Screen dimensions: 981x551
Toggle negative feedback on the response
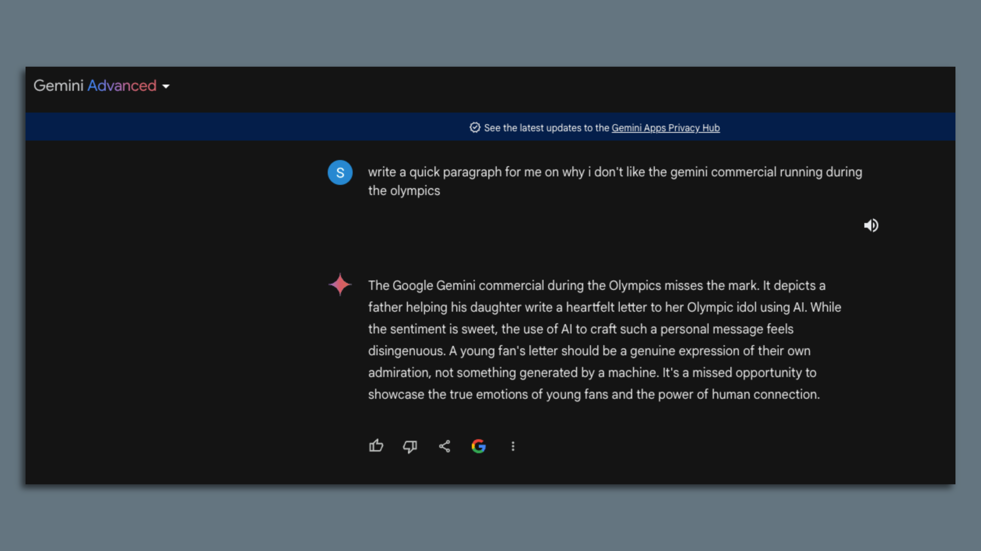coord(410,446)
